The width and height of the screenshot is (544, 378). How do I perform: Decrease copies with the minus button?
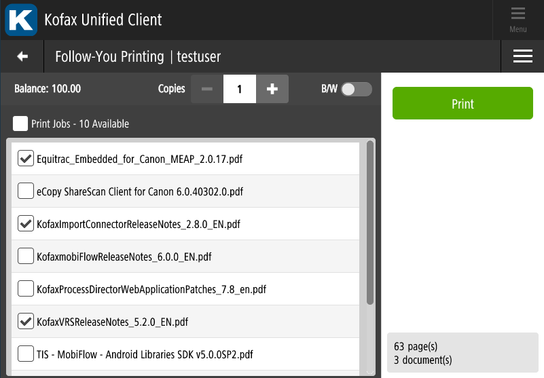tap(207, 89)
